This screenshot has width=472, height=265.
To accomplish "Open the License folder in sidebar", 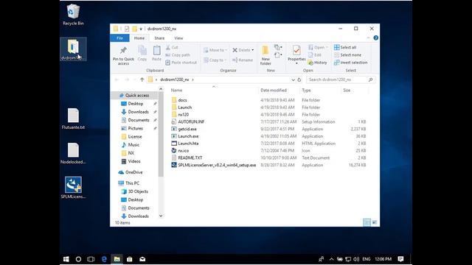I will (x=134, y=136).
